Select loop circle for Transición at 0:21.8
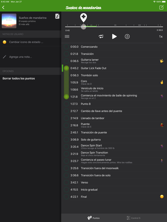This screenshot has height=222, width=167. (x=66, y=54)
